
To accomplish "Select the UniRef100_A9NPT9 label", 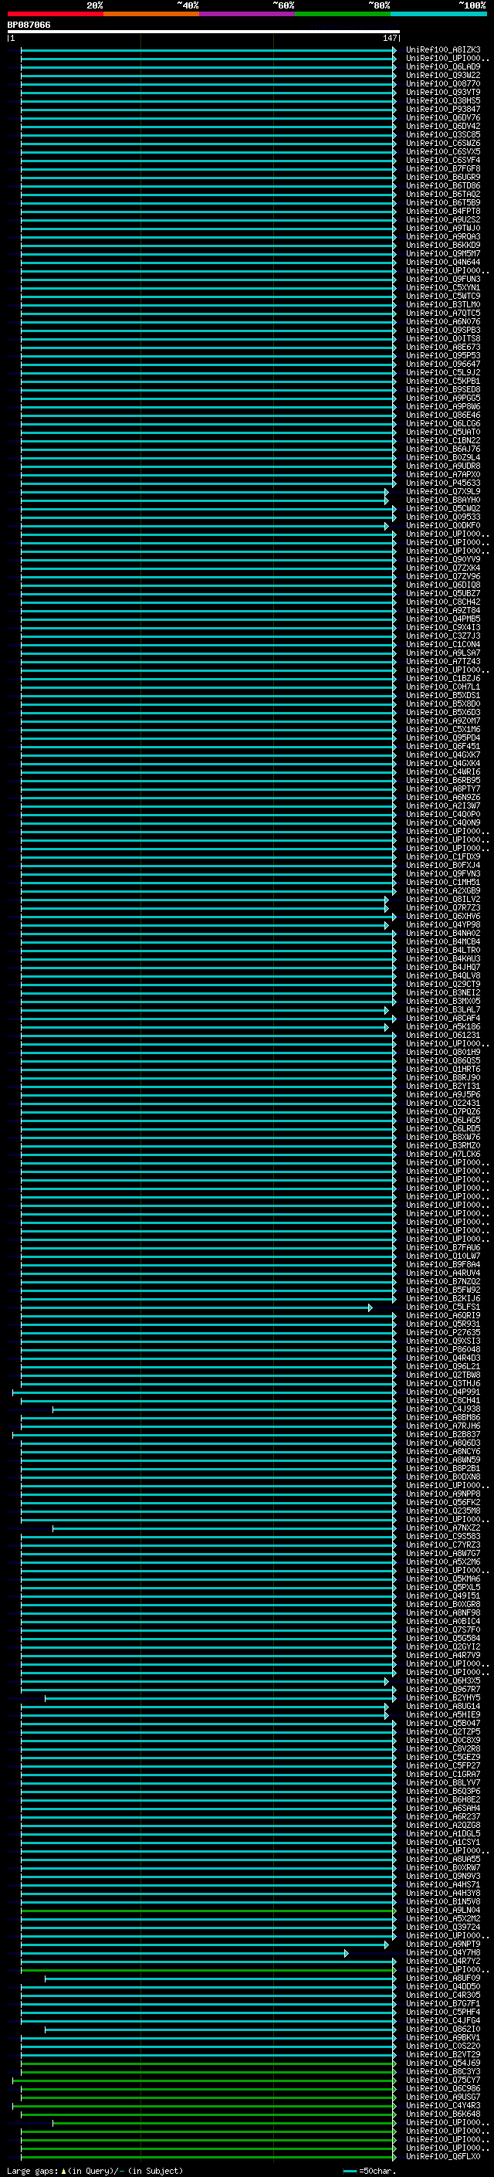I will (443, 1944).
